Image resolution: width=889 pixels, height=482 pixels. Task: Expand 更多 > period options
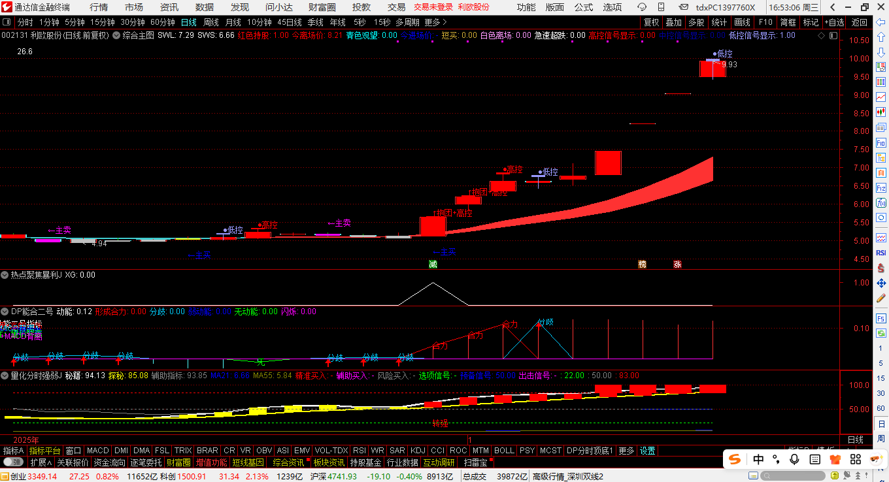click(x=435, y=22)
